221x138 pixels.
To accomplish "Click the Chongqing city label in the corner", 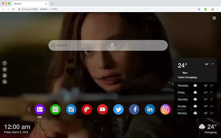I will click(x=210, y=132).
